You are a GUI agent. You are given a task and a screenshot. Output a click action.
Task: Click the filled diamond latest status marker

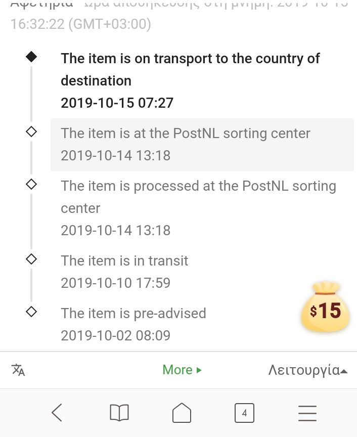pos(31,57)
